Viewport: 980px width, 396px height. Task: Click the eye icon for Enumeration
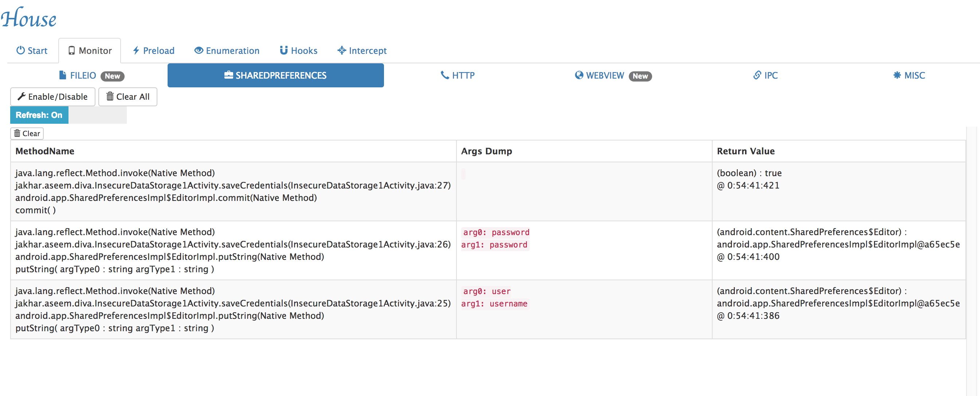pos(199,50)
